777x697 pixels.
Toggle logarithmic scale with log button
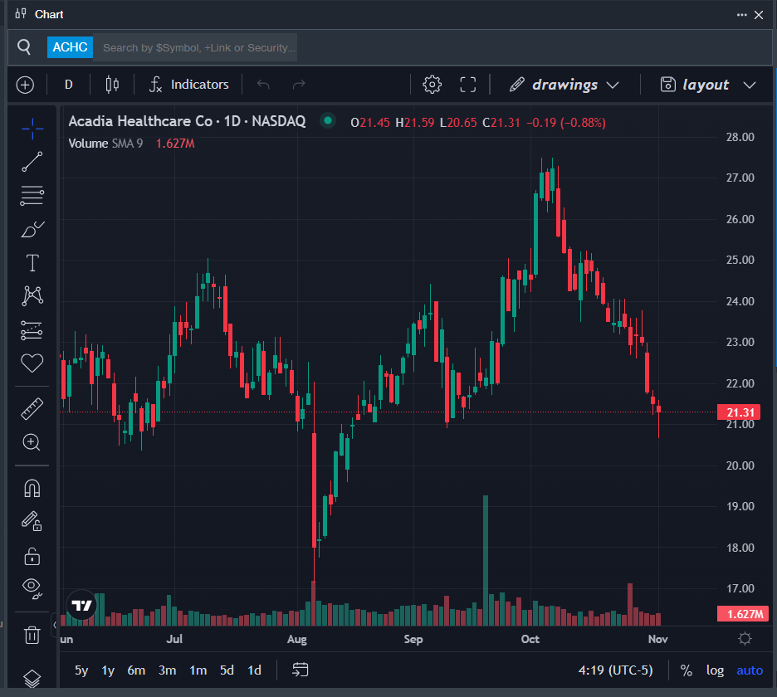715,670
